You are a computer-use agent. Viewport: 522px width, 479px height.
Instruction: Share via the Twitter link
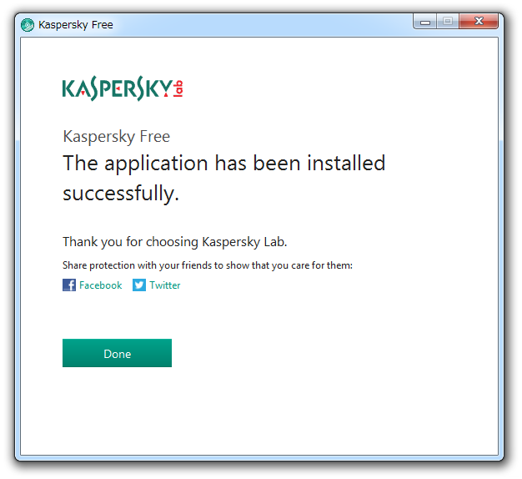pyautogui.click(x=165, y=285)
